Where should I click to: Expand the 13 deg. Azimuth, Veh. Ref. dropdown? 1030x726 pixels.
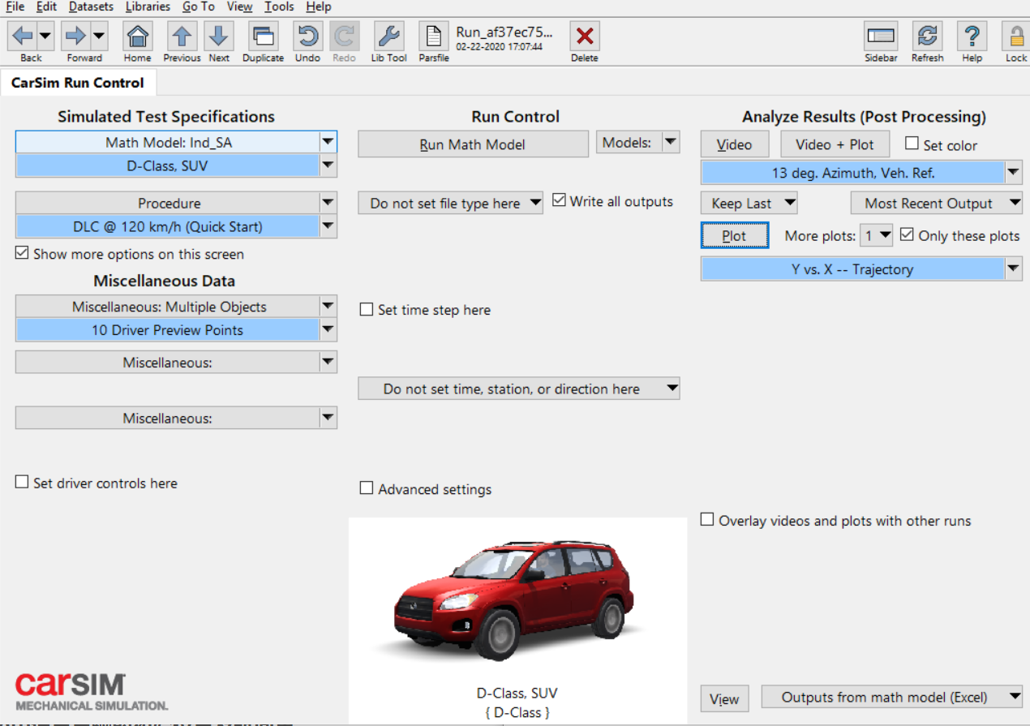coord(1014,172)
